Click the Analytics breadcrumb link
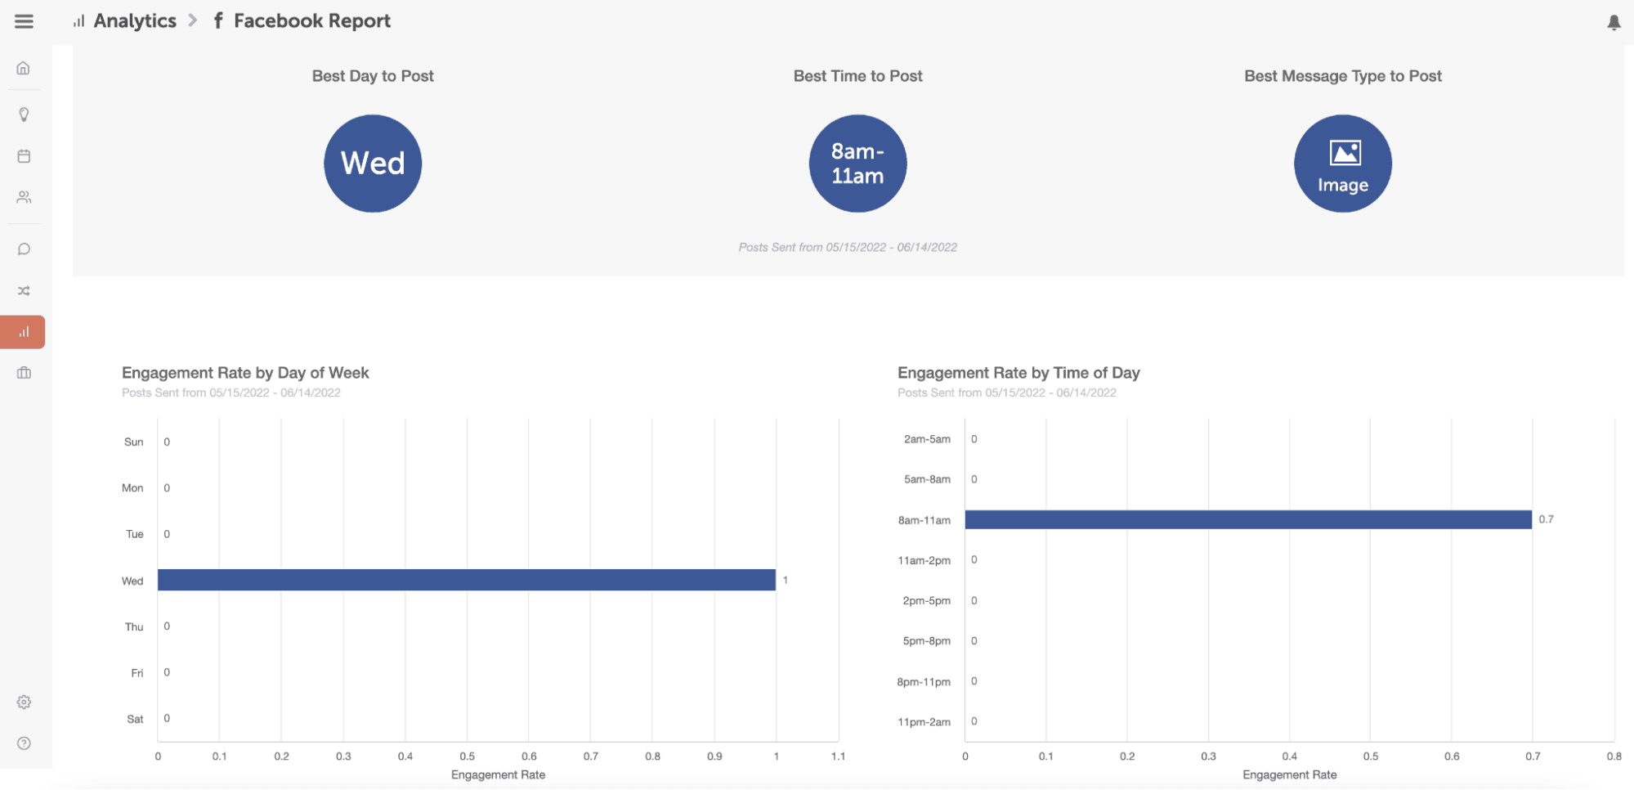The height and width of the screenshot is (790, 1634). (x=134, y=21)
